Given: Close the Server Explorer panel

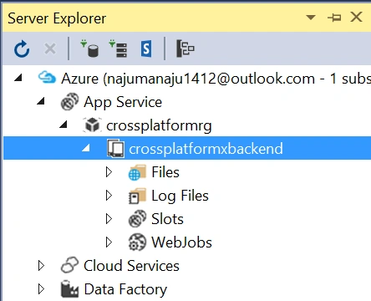Looking at the screenshot, I should [x=356, y=17].
